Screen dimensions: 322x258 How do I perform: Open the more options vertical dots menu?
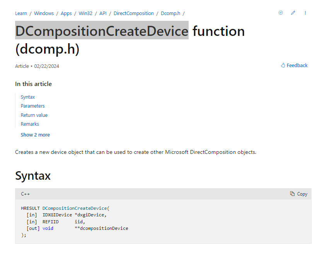[x=305, y=13]
